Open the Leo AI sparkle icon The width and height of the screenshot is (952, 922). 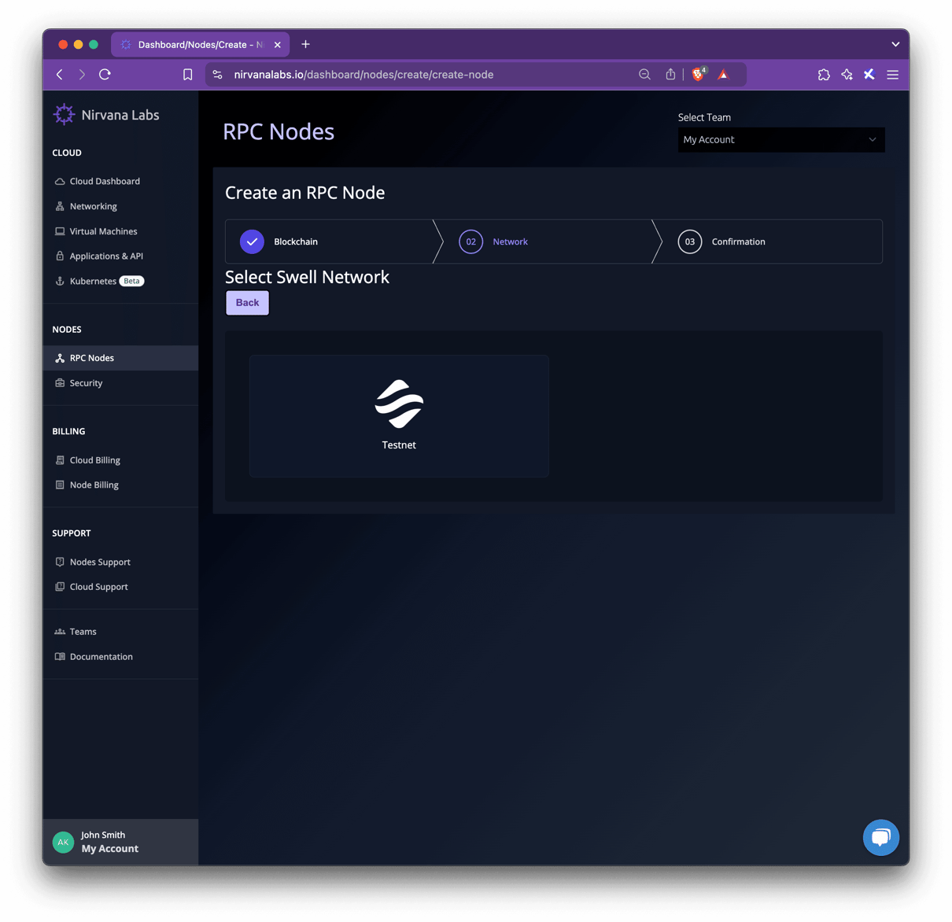point(847,75)
